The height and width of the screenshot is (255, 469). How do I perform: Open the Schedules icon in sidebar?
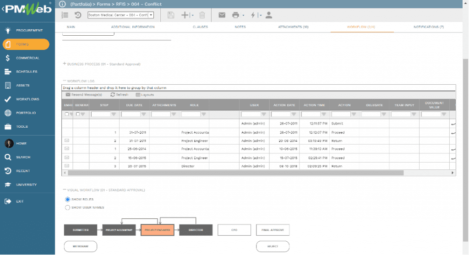tap(8, 72)
